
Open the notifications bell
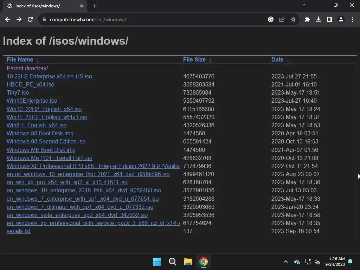click(x=351, y=262)
